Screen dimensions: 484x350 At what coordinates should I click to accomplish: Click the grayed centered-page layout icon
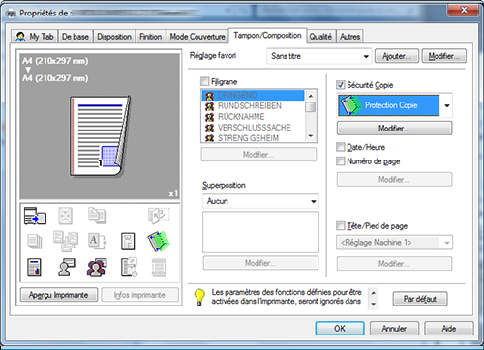point(65,216)
